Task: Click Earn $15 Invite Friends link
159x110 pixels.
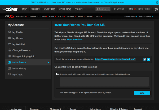Action: [140, 9]
